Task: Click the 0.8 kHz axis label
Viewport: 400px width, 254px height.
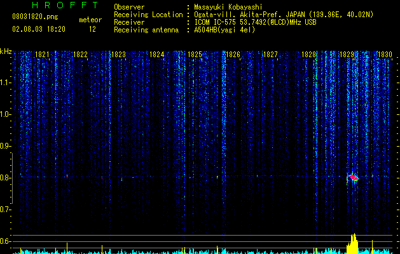Action: tap(6, 178)
